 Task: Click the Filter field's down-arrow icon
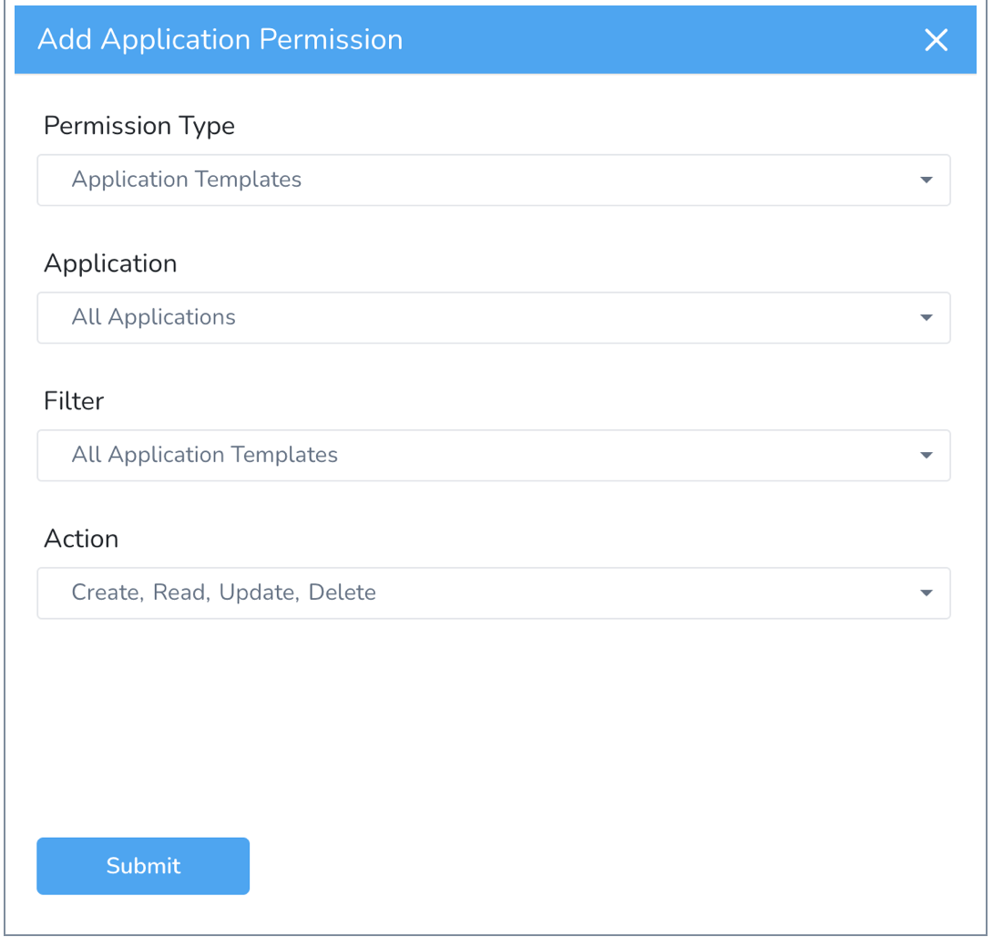coord(926,455)
